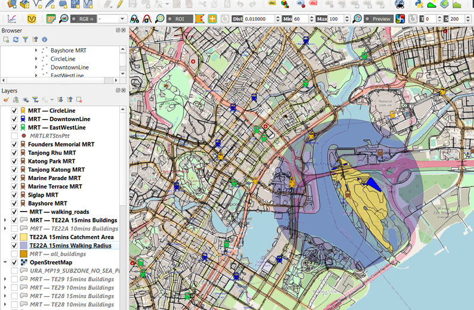This screenshot has width=474, height=310.
Task: Select the DowntownLine browser item
Action: click(x=70, y=67)
